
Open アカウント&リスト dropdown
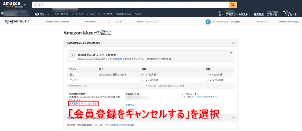(x=238, y=14)
